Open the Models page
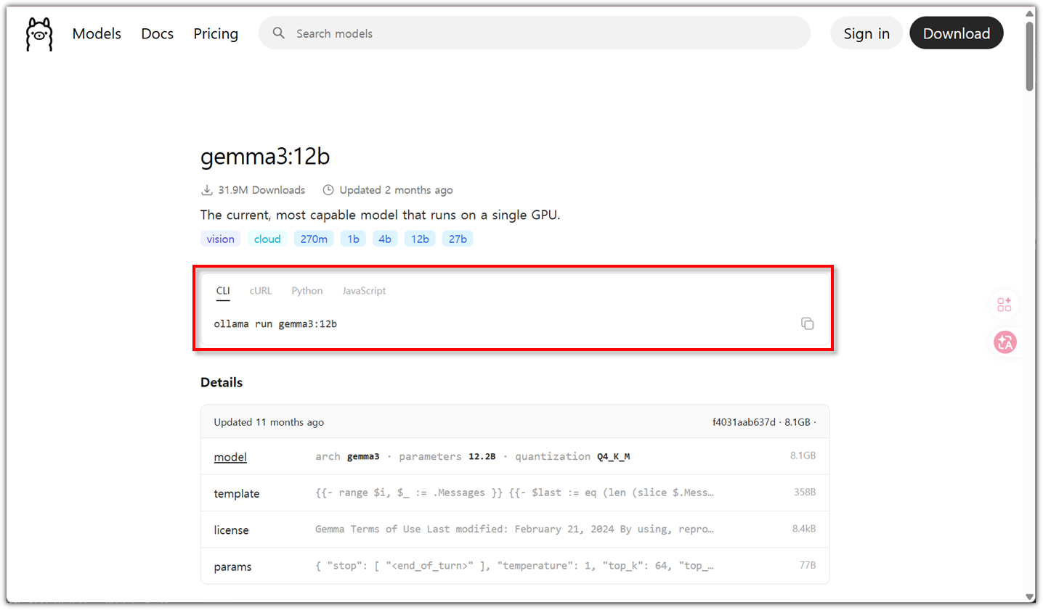1043x610 pixels. click(97, 33)
